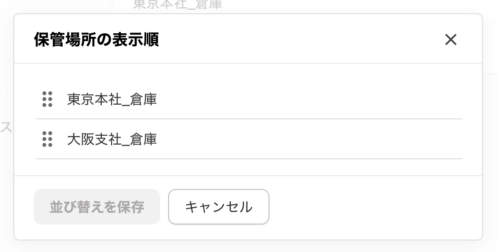Screen dimensions: 498x252
Task: Click the partially hidden ス text behind dialog
Action: tap(6, 127)
